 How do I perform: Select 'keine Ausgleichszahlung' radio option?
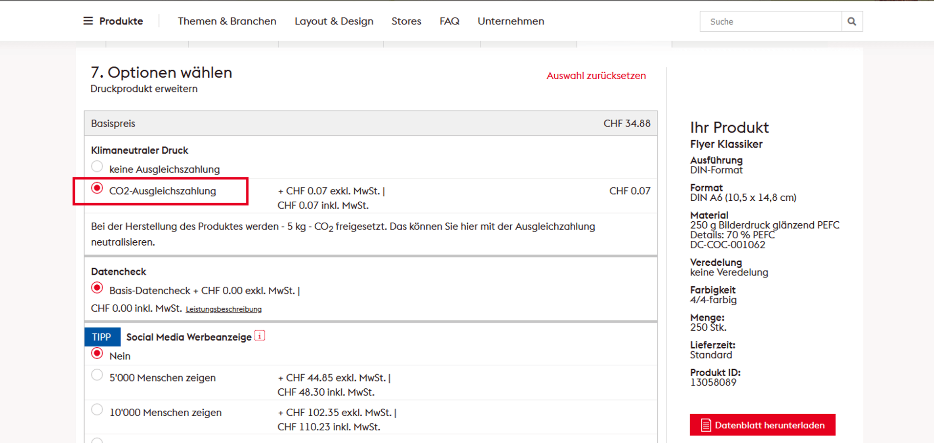97,167
